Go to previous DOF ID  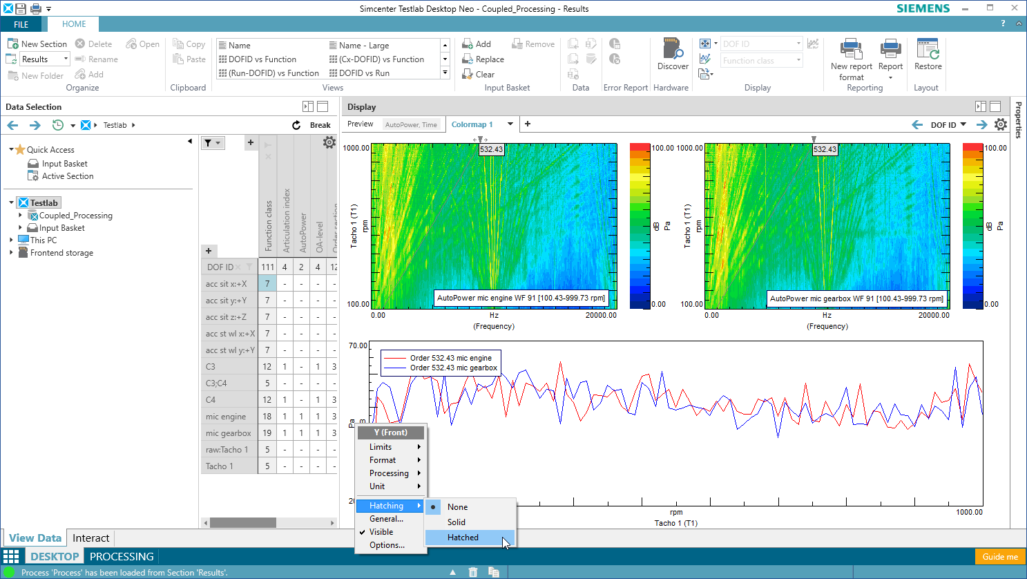(x=917, y=124)
